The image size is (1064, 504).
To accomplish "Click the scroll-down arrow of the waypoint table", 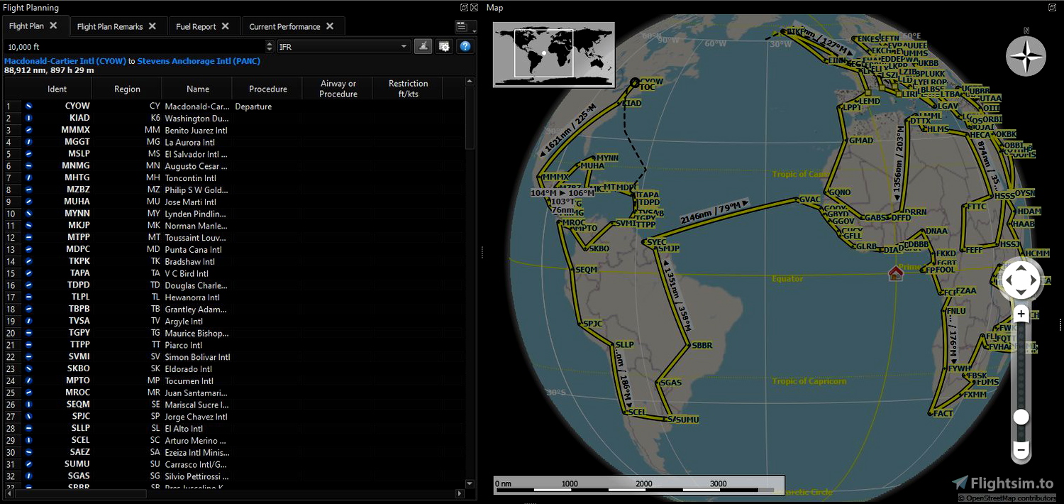I will pyautogui.click(x=469, y=483).
